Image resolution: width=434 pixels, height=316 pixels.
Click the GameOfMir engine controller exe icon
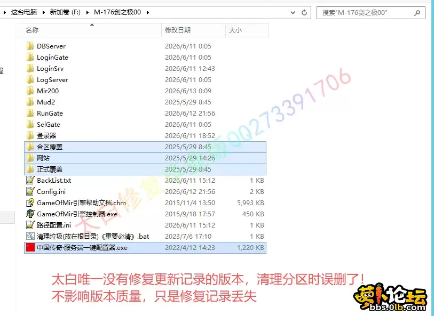click(30, 214)
